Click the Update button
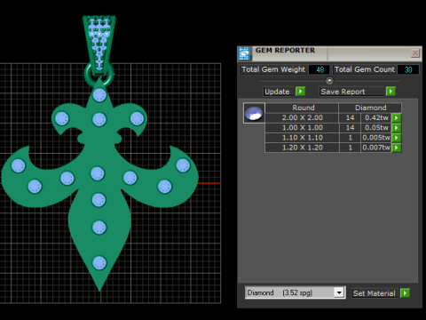The height and width of the screenshot is (320, 426). (x=279, y=92)
